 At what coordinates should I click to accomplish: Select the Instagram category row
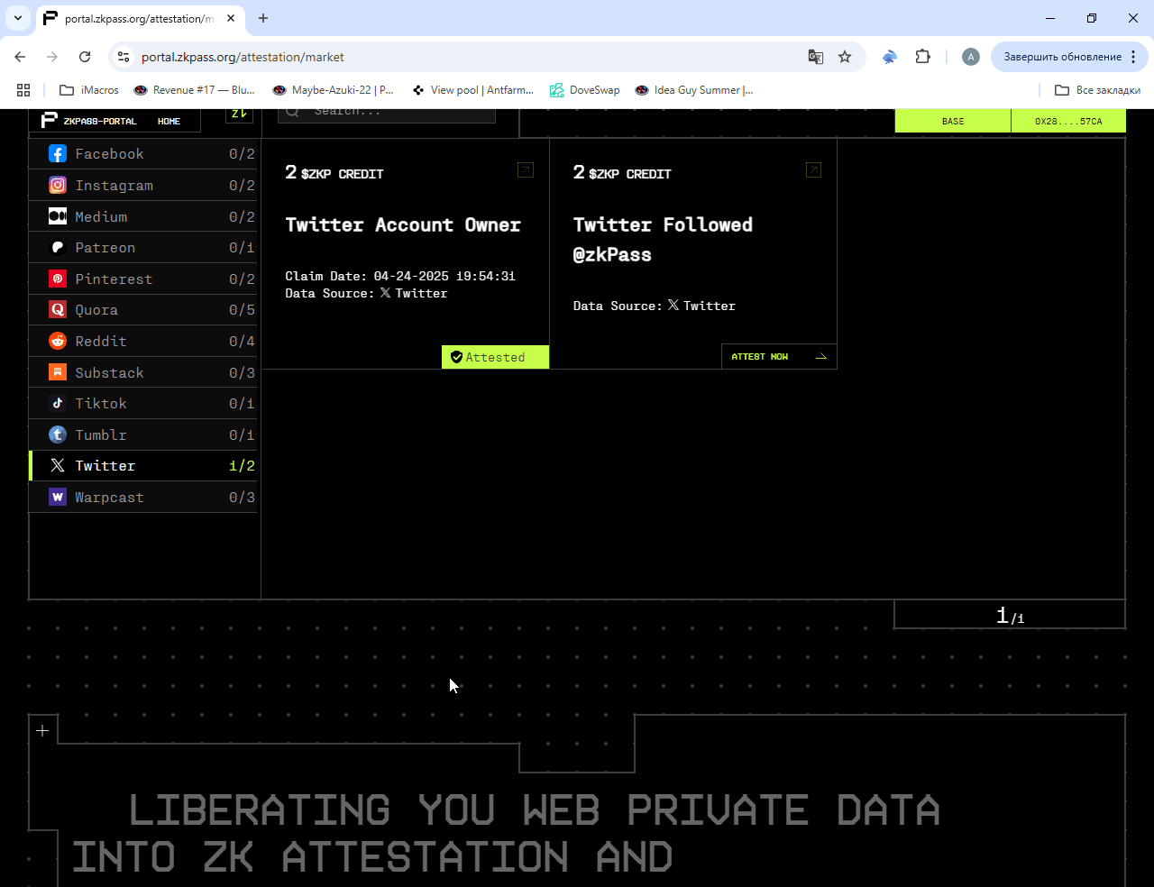(143, 185)
